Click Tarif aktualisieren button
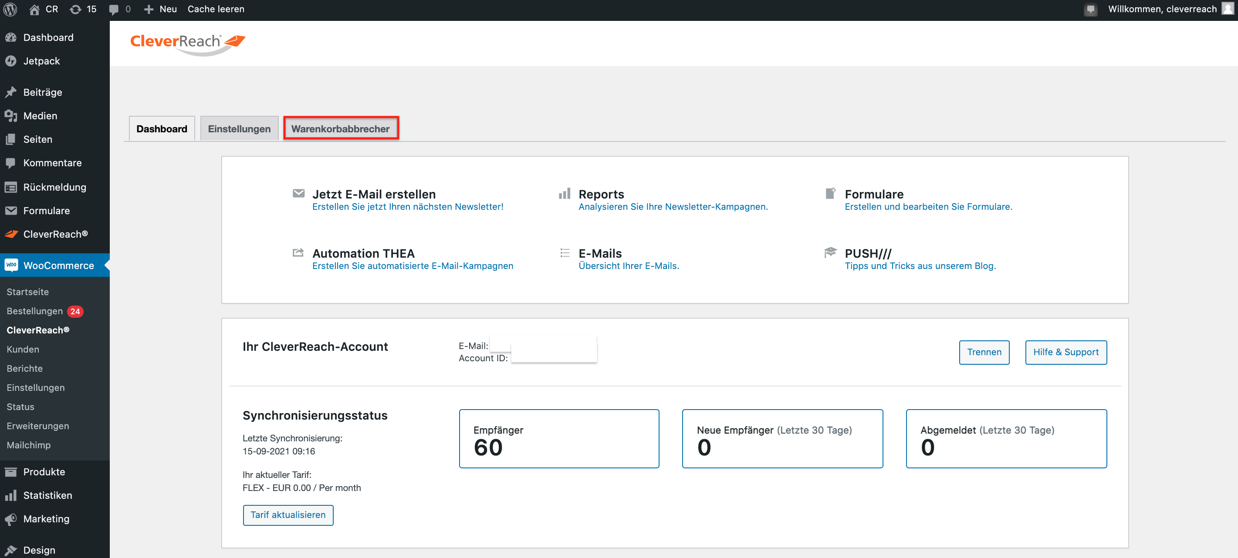Image resolution: width=1238 pixels, height=558 pixels. click(x=288, y=515)
